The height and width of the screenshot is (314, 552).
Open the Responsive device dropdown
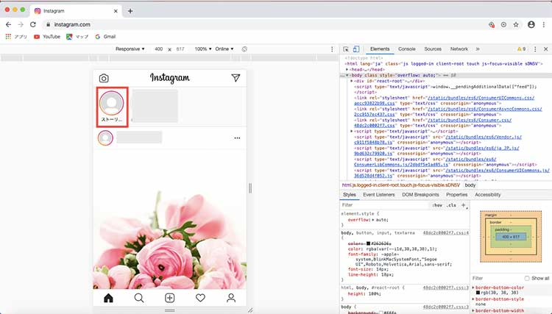130,49
